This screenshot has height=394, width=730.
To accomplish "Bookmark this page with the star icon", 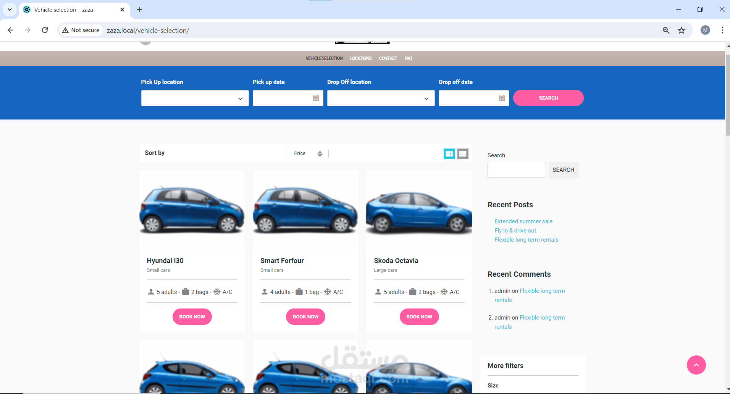I will coord(682,30).
